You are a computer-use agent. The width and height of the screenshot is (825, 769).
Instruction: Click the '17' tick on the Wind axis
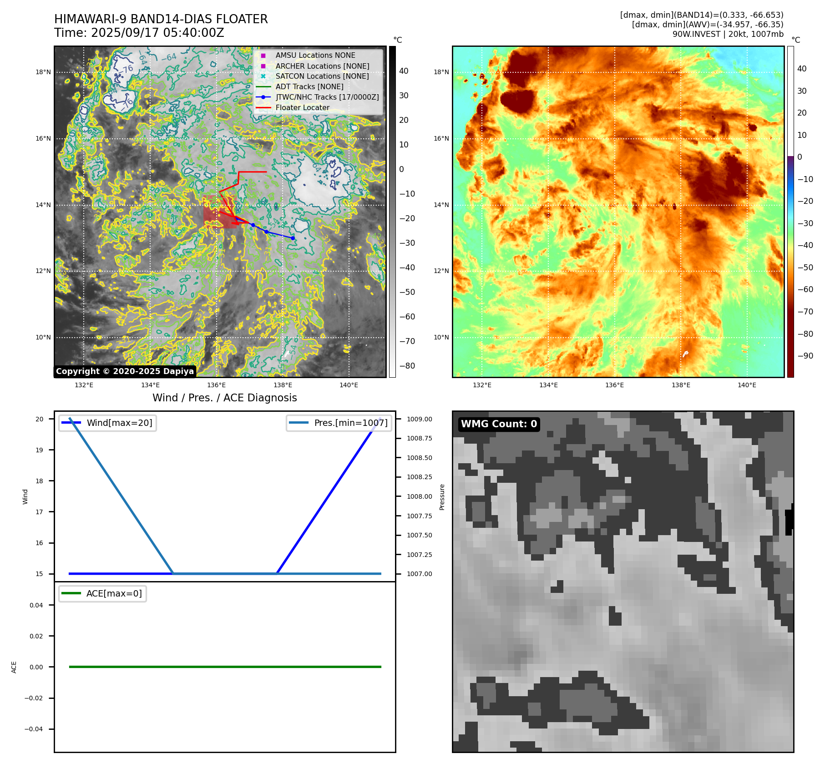40,512
